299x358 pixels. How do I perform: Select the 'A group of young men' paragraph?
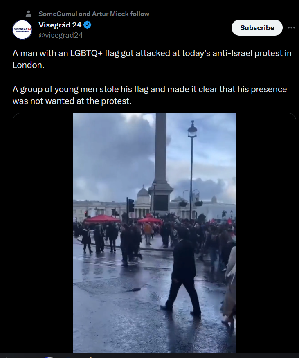click(x=150, y=95)
